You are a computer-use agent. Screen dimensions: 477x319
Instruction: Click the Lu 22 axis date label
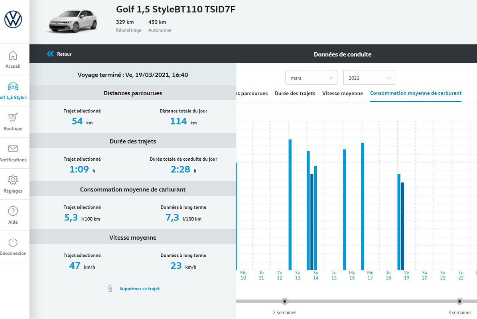point(461,275)
